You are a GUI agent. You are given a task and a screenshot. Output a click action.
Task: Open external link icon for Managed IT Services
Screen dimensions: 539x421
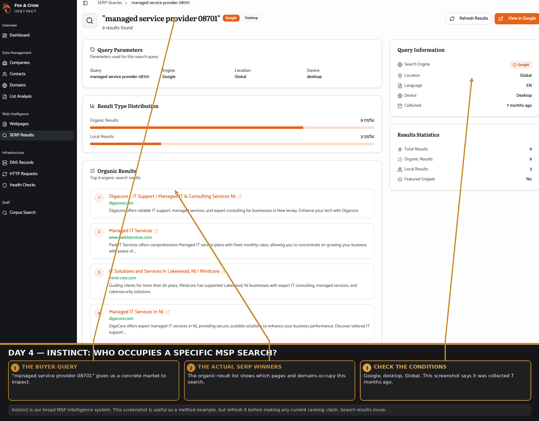pos(156,231)
